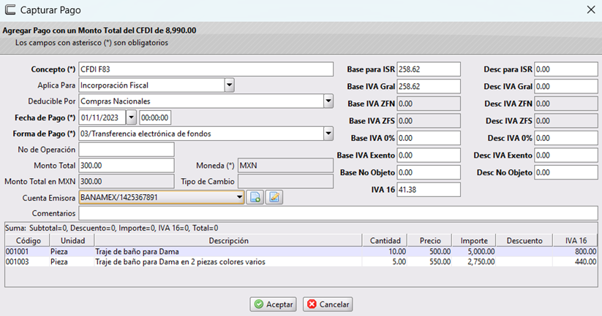This screenshot has width=602, height=316.
Task: Click the Tipo de Cambio field
Action: point(285,182)
